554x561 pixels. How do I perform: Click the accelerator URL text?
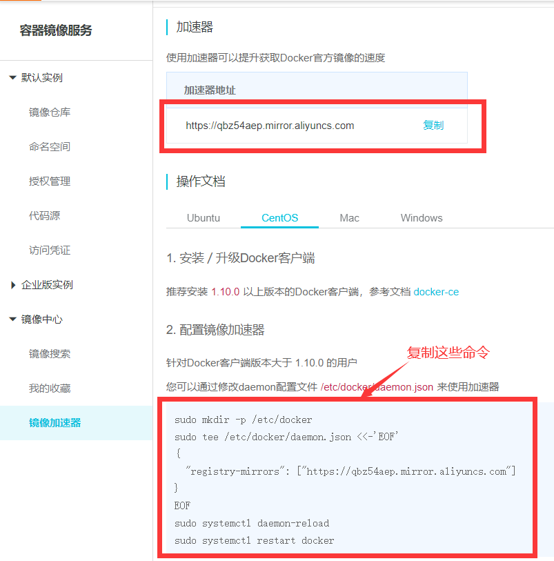pos(270,126)
